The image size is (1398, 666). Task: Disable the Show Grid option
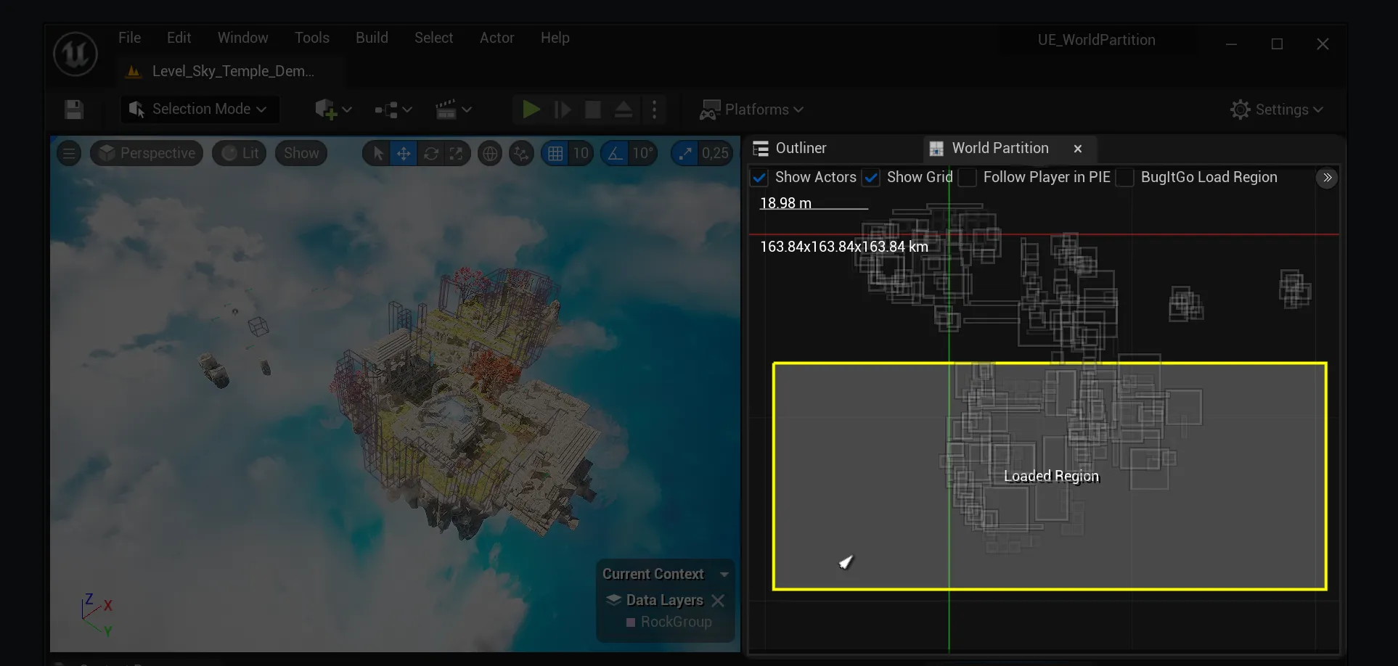tap(871, 177)
